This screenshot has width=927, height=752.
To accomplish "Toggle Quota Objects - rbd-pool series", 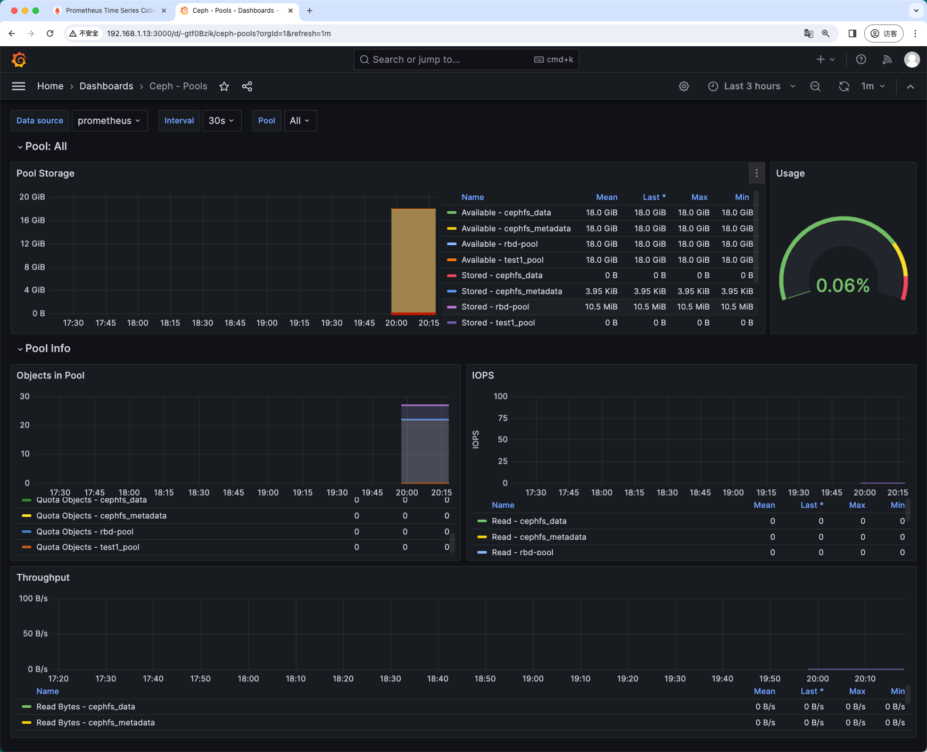I will (85, 532).
